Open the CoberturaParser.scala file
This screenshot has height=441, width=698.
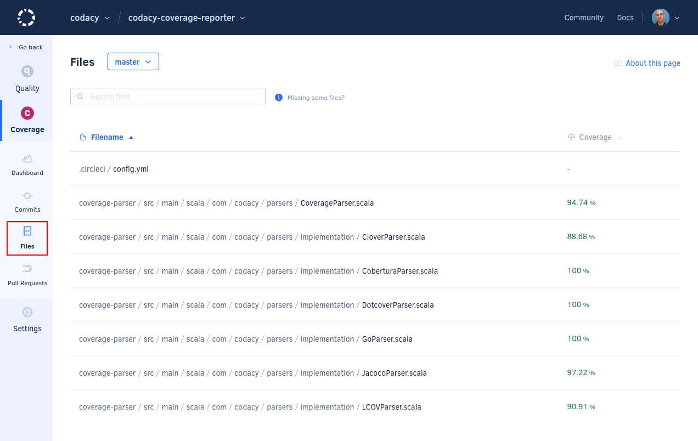pos(400,271)
